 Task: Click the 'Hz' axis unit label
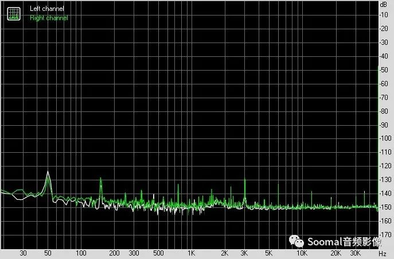[x=383, y=253]
